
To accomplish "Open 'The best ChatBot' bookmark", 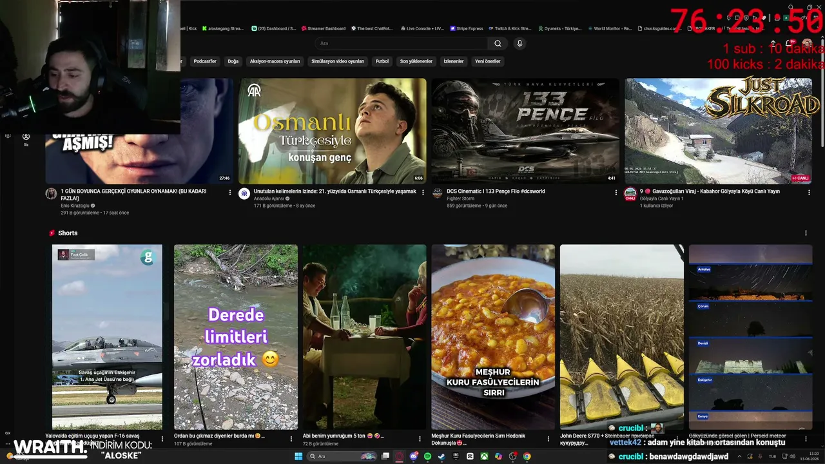I will pos(372,28).
